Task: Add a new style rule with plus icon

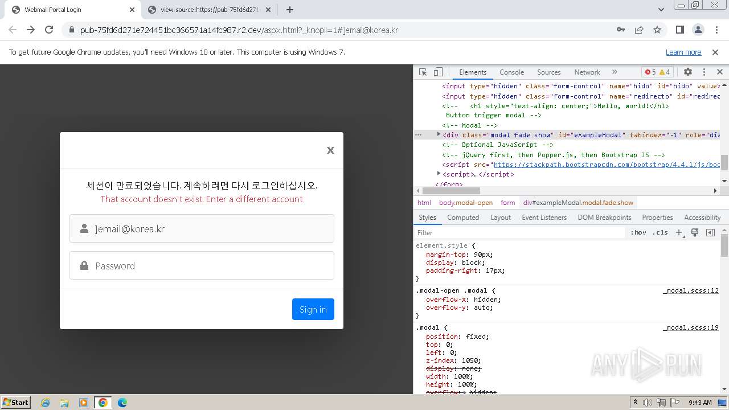Action: point(679,232)
